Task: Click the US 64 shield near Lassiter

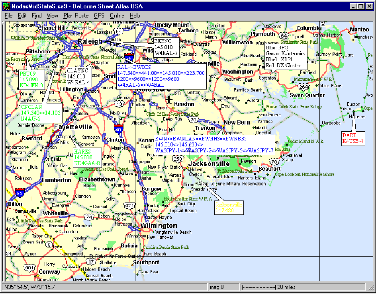Action: pos(118,31)
